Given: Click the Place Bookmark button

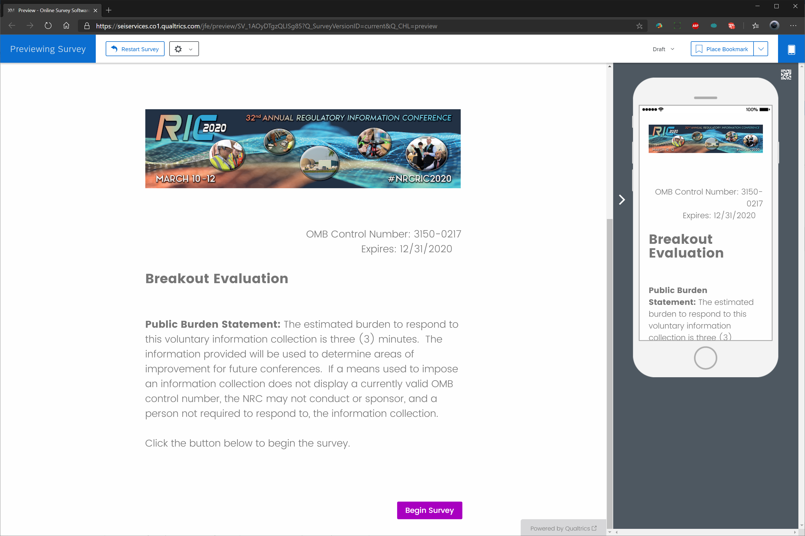Looking at the screenshot, I should point(722,49).
